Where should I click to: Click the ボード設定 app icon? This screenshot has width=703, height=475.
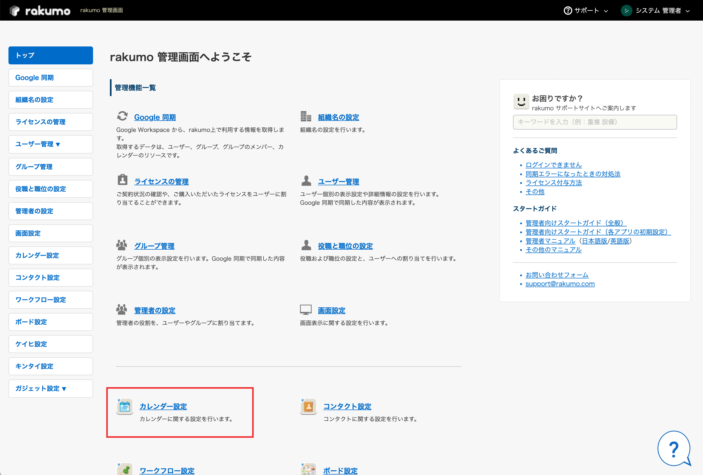point(308,469)
